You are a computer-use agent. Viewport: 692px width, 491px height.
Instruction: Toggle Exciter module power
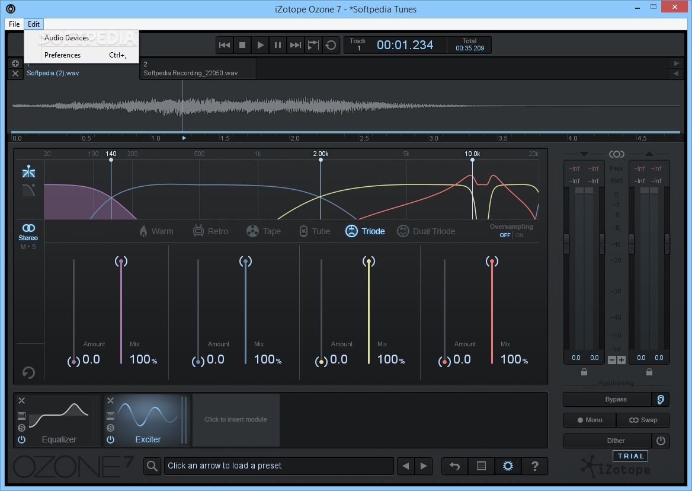pos(110,440)
